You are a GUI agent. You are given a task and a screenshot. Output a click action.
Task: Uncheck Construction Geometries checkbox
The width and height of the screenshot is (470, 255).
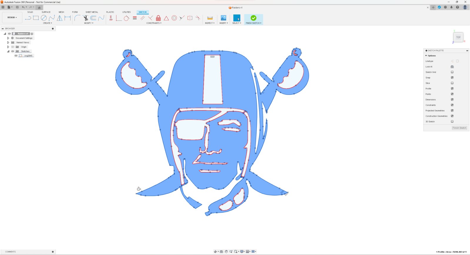pos(452,116)
